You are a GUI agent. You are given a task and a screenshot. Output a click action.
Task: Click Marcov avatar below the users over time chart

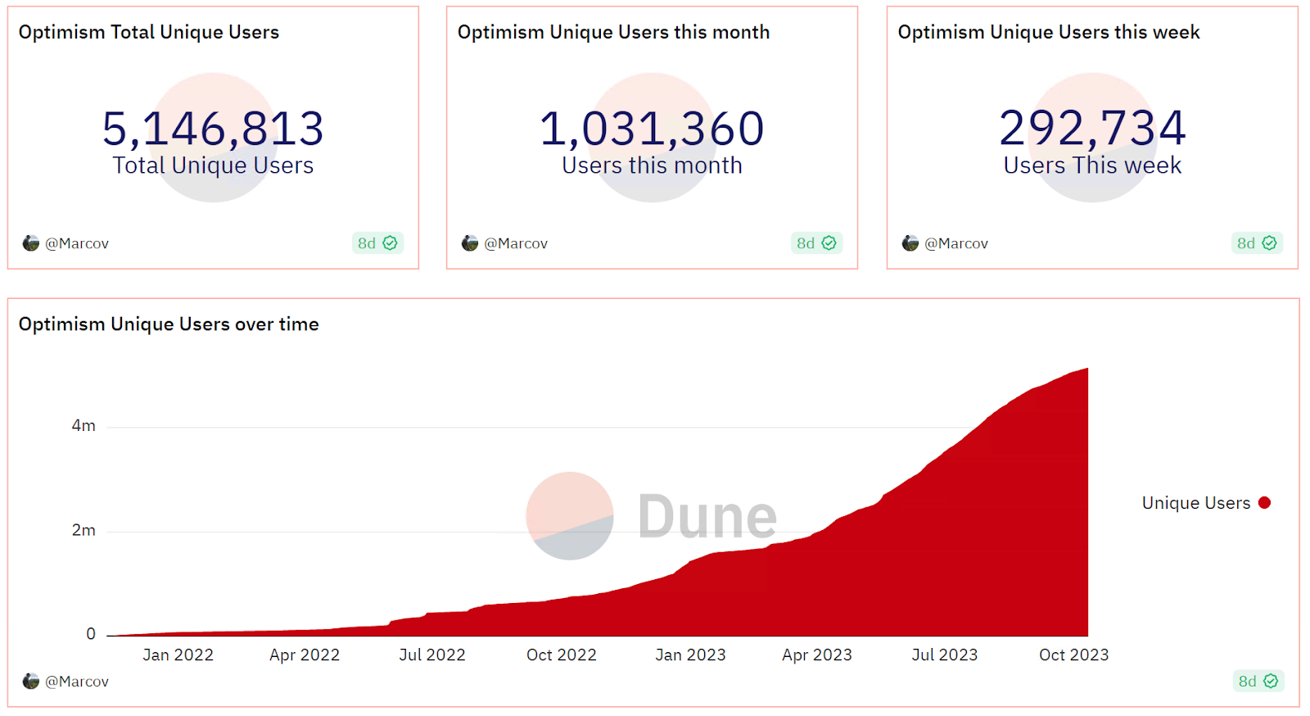(x=31, y=682)
